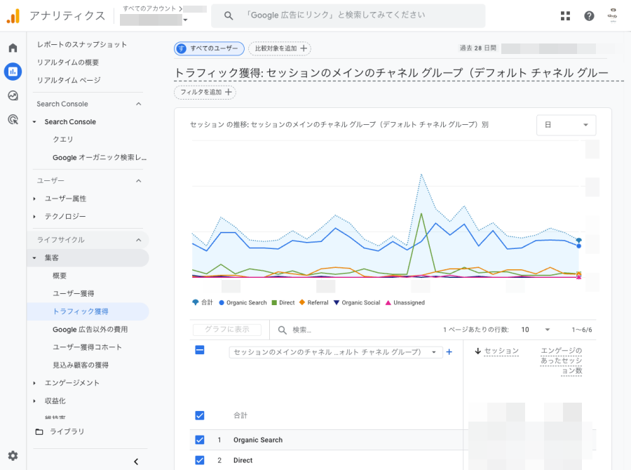Open the セッションのメインのチャネル dimension dropdown
Viewport: 631px width, 470px height.
pos(336,352)
